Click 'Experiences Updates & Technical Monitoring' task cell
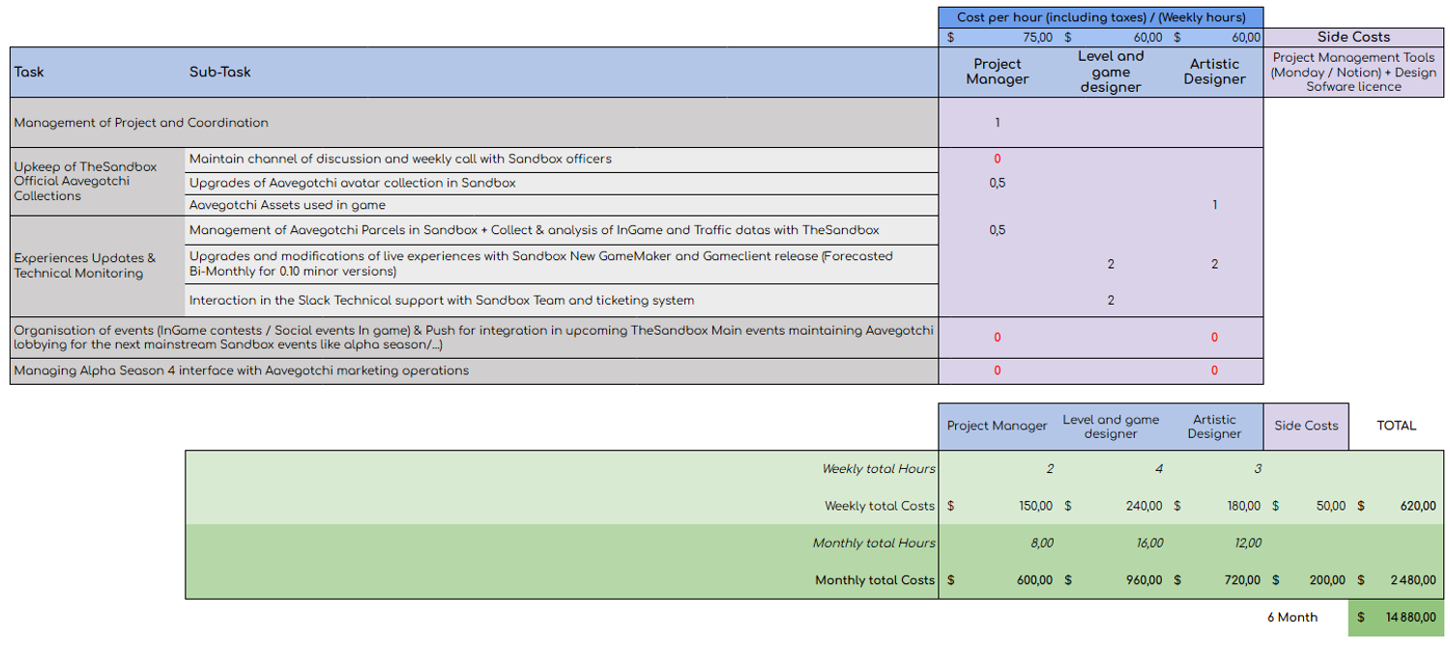The image size is (1450, 648). click(x=97, y=266)
